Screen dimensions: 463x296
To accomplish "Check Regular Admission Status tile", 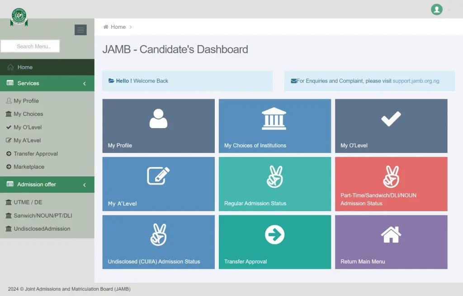I will pyautogui.click(x=274, y=184).
